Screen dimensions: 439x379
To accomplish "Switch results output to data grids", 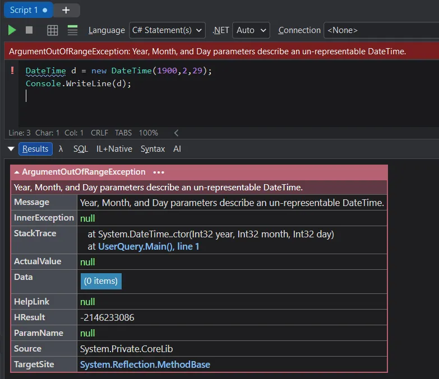I will click(x=53, y=30).
